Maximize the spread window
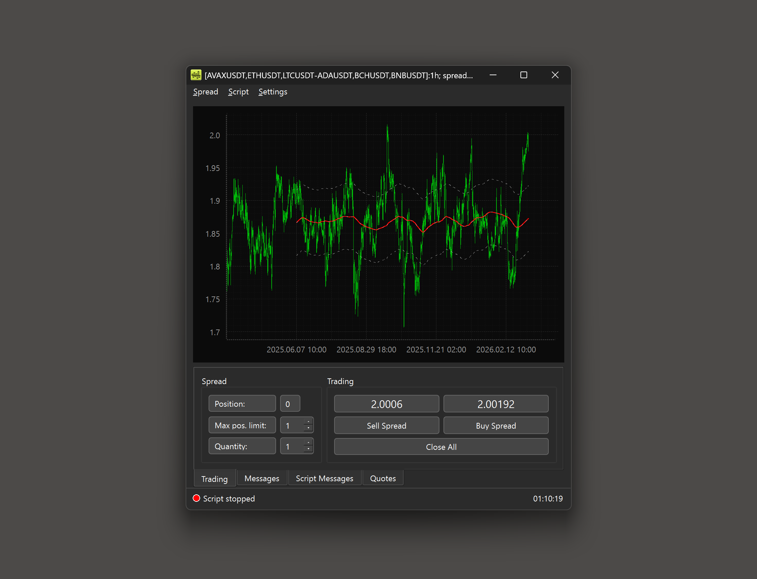The width and height of the screenshot is (757, 579). tap(523, 75)
